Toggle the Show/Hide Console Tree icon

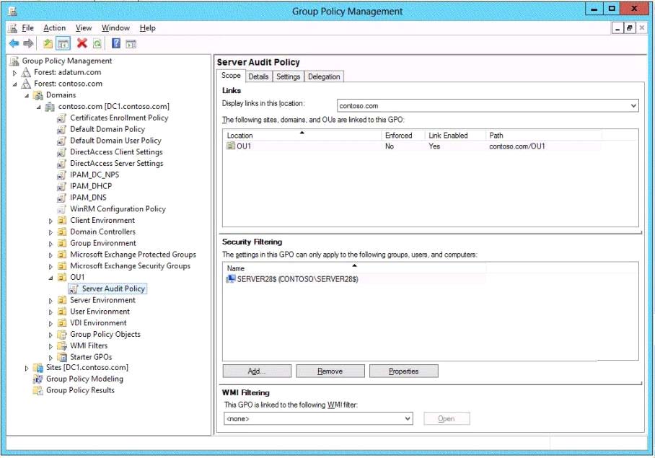pos(63,44)
